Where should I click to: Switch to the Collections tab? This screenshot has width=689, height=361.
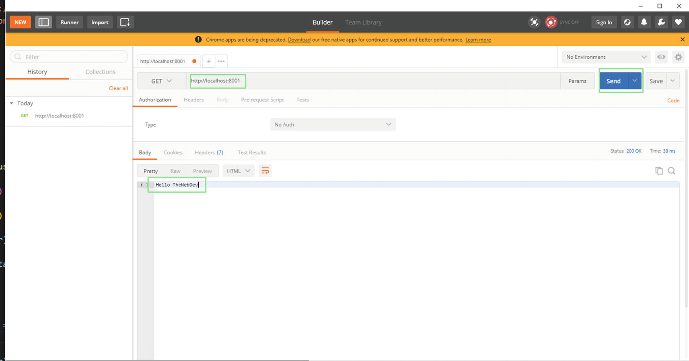pyautogui.click(x=100, y=71)
